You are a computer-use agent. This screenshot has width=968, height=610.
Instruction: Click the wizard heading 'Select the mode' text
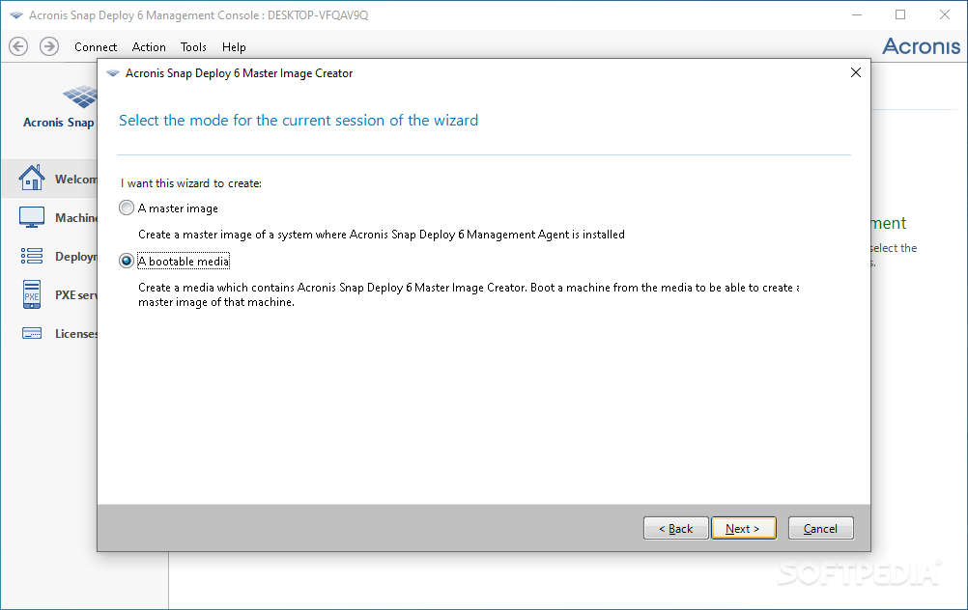click(x=299, y=121)
